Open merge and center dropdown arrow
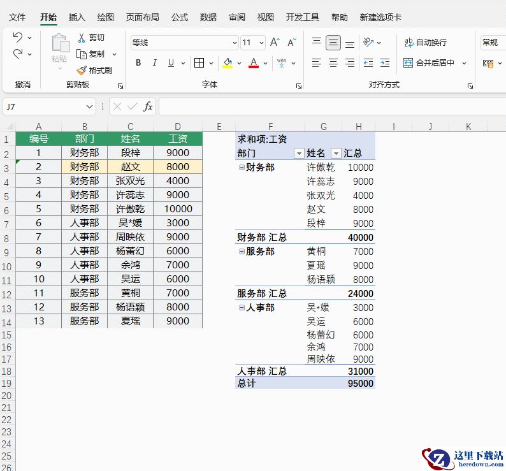This screenshot has width=506, height=471. pos(465,63)
